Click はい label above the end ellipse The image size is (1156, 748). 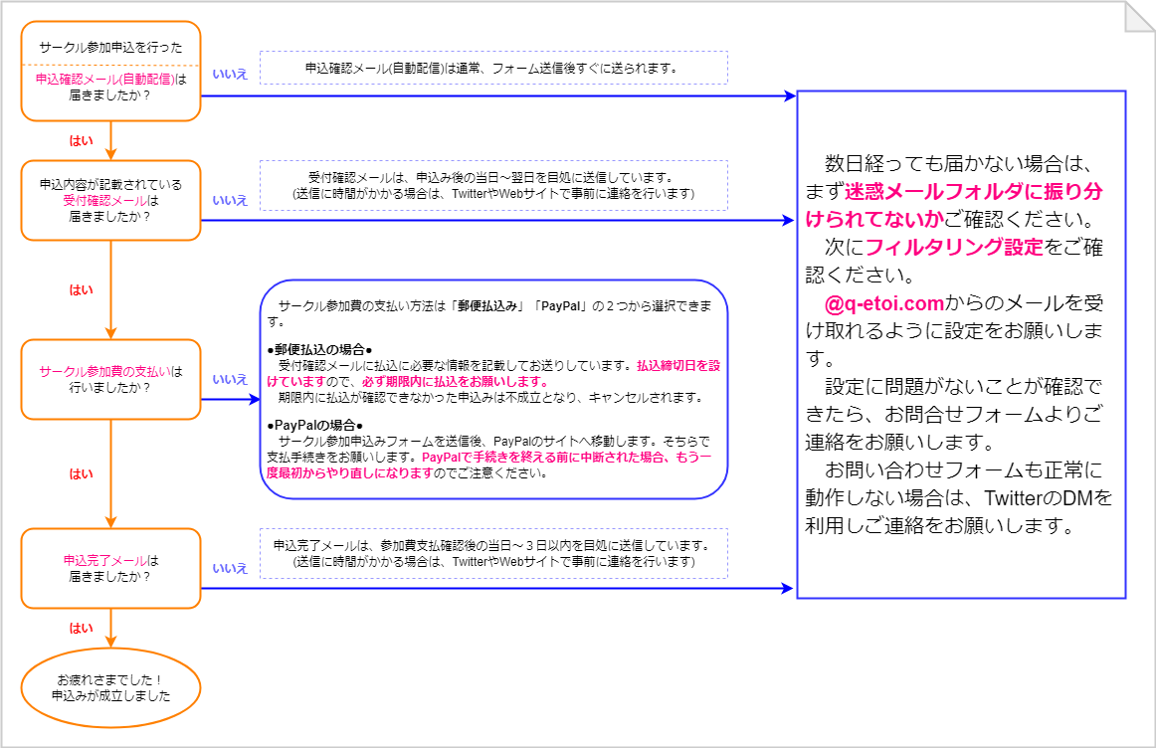[81, 628]
